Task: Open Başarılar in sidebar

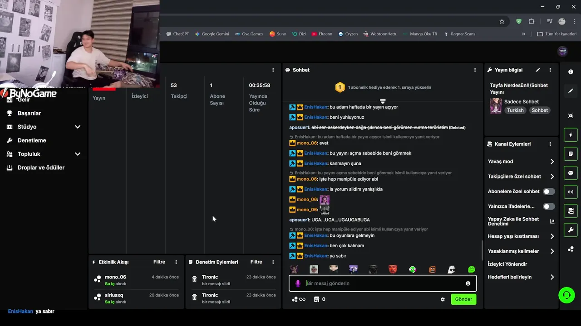Action: click(29, 113)
